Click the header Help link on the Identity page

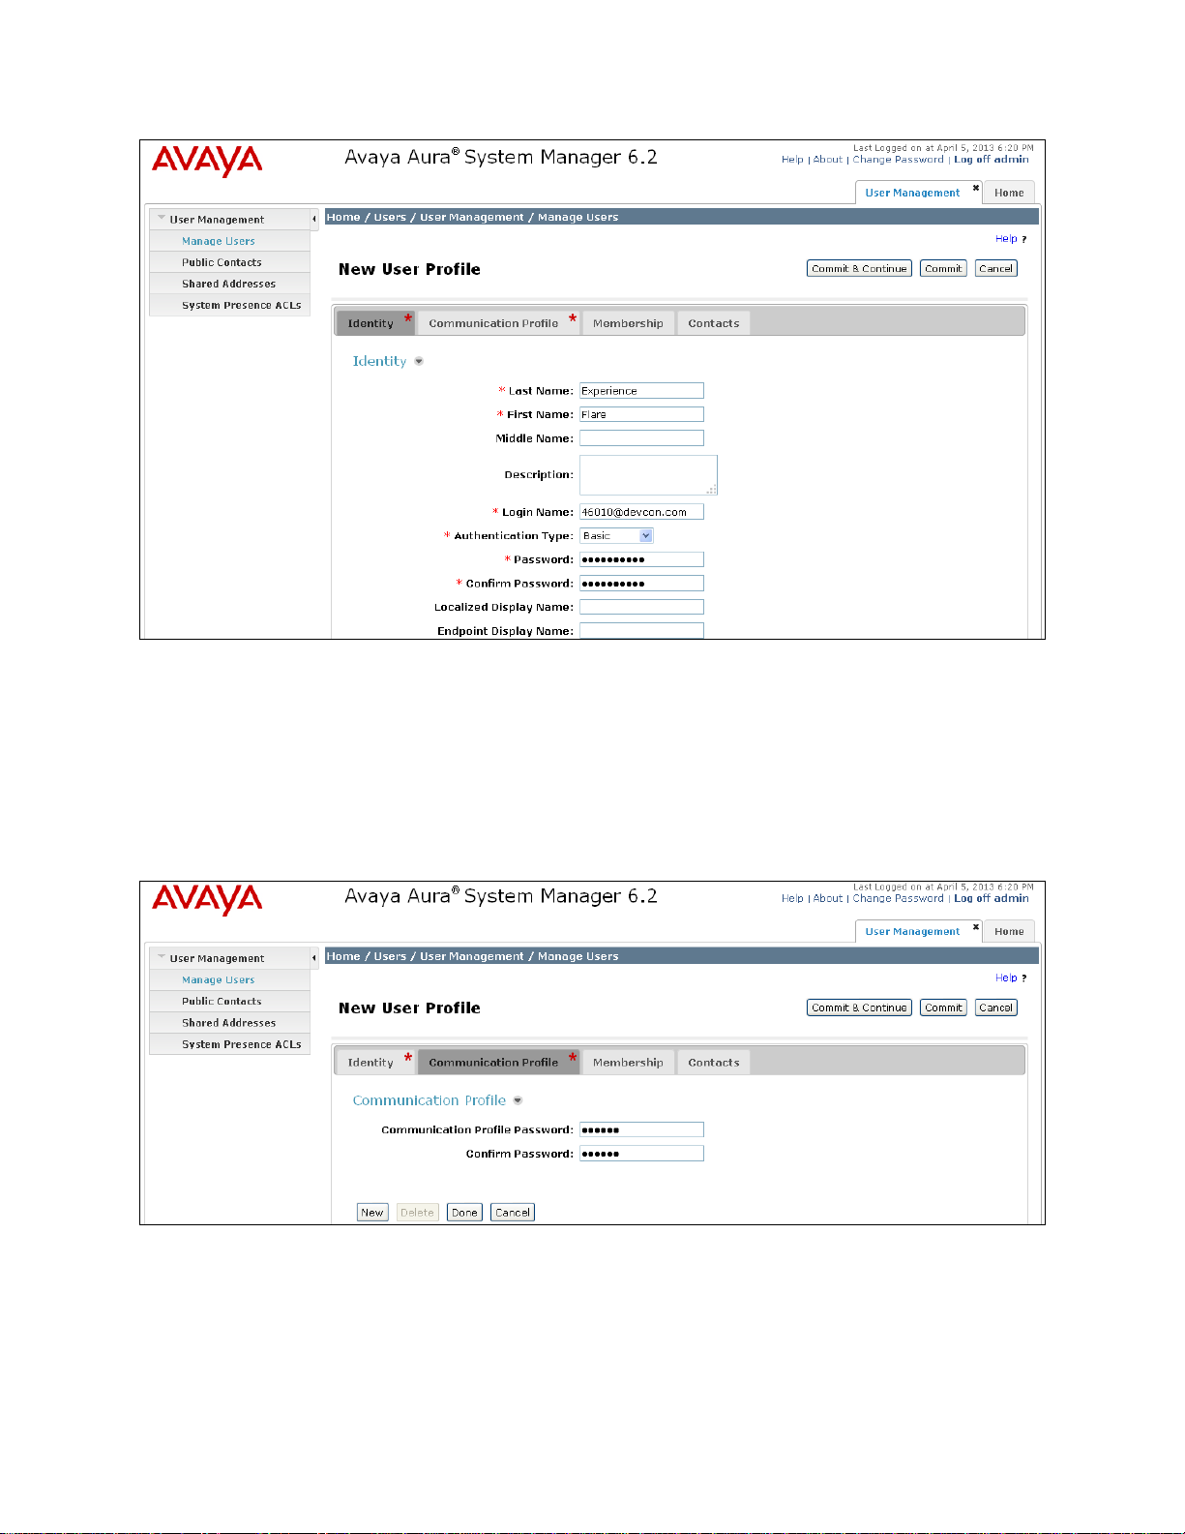792,160
